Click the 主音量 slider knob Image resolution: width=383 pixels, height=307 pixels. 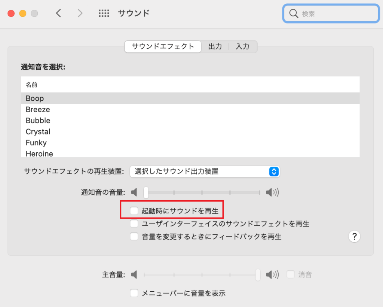[x=258, y=274]
